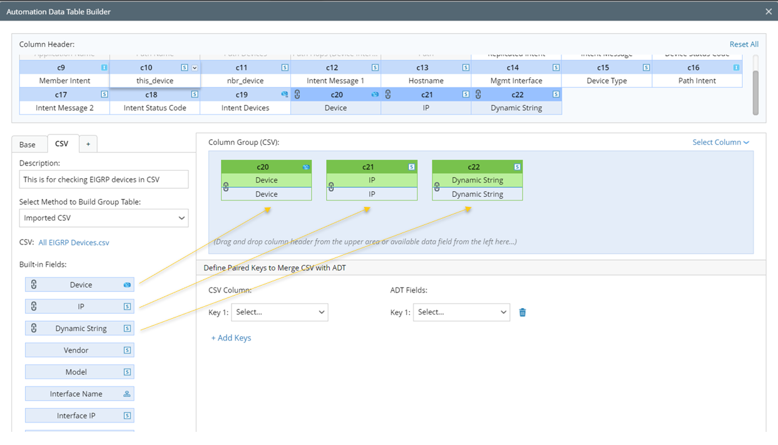The width and height of the screenshot is (778, 445).
Task: Click the device icon on green c20 group card
Action: 306,167
